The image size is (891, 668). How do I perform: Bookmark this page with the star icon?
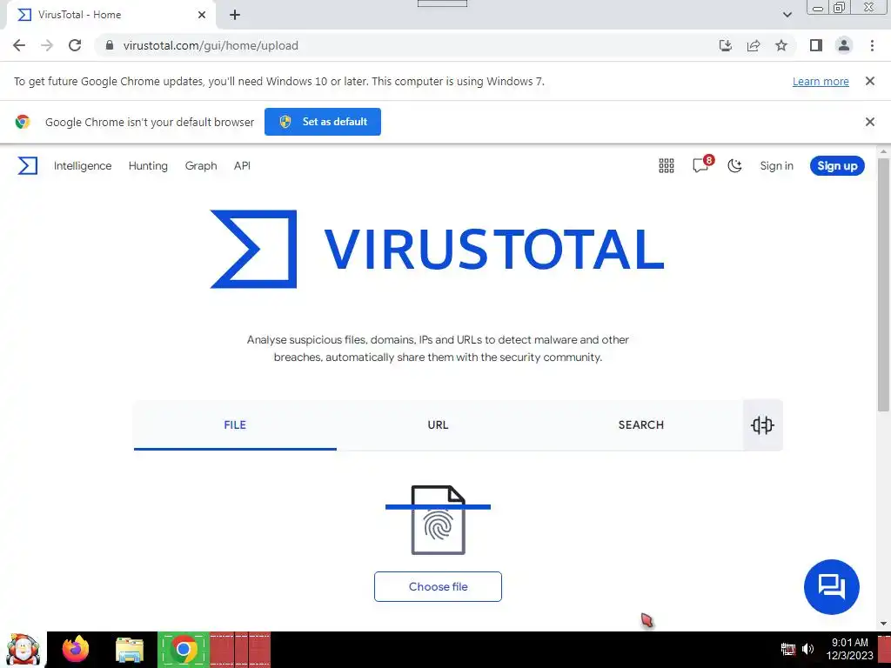pyautogui.click(x=781, y=45)
